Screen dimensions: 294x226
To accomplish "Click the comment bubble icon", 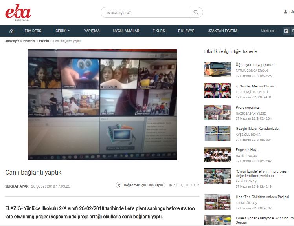I will pyautogui.click(x=182, y=186).
